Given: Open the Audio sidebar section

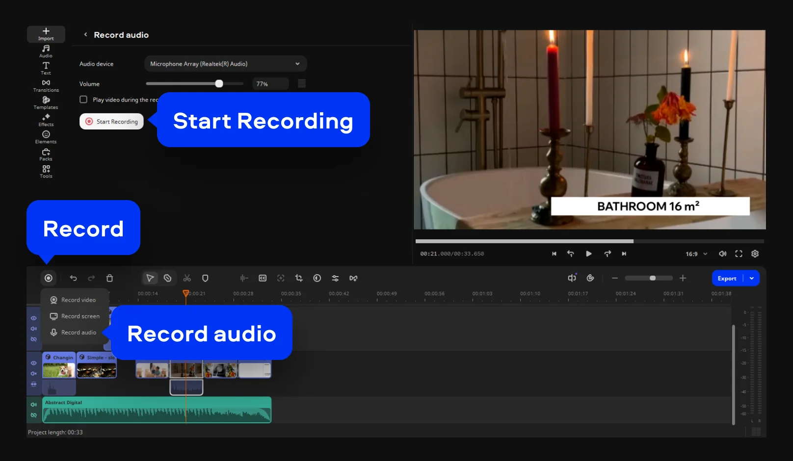Looking at the screenshot, I should [46, 51].
